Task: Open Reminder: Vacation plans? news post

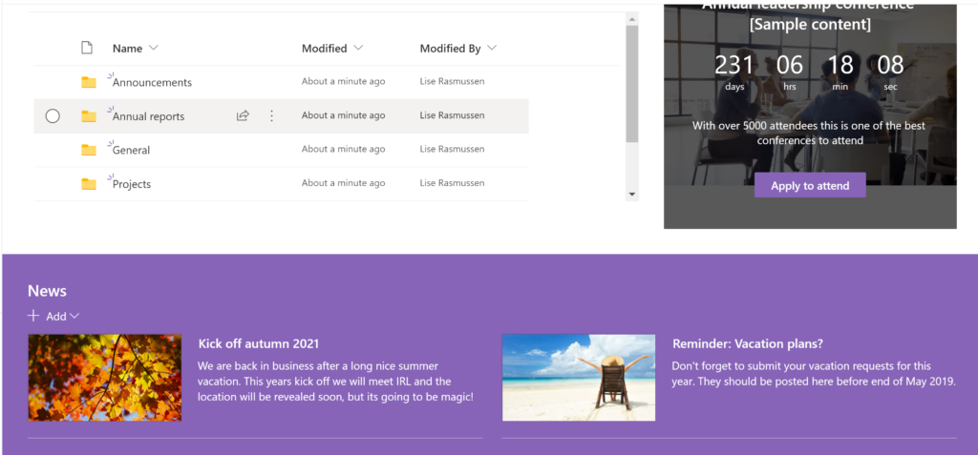Action: coord(747,344)
